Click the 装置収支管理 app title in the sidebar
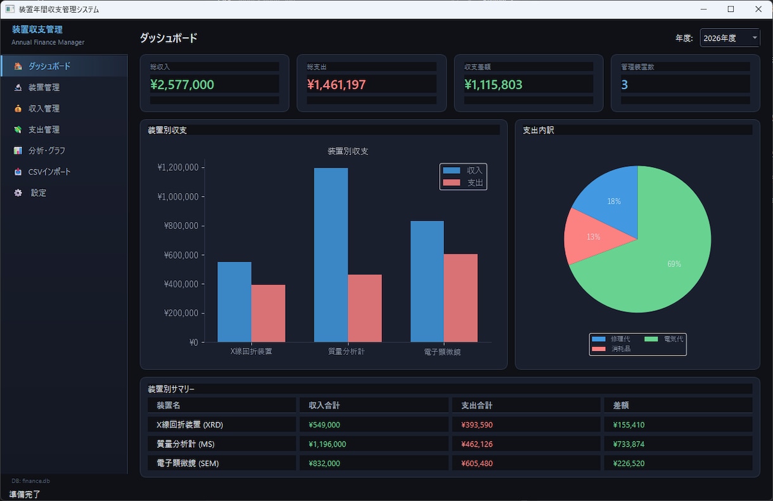This screenshot has width=773, height=501. click(x=37, y=30)
